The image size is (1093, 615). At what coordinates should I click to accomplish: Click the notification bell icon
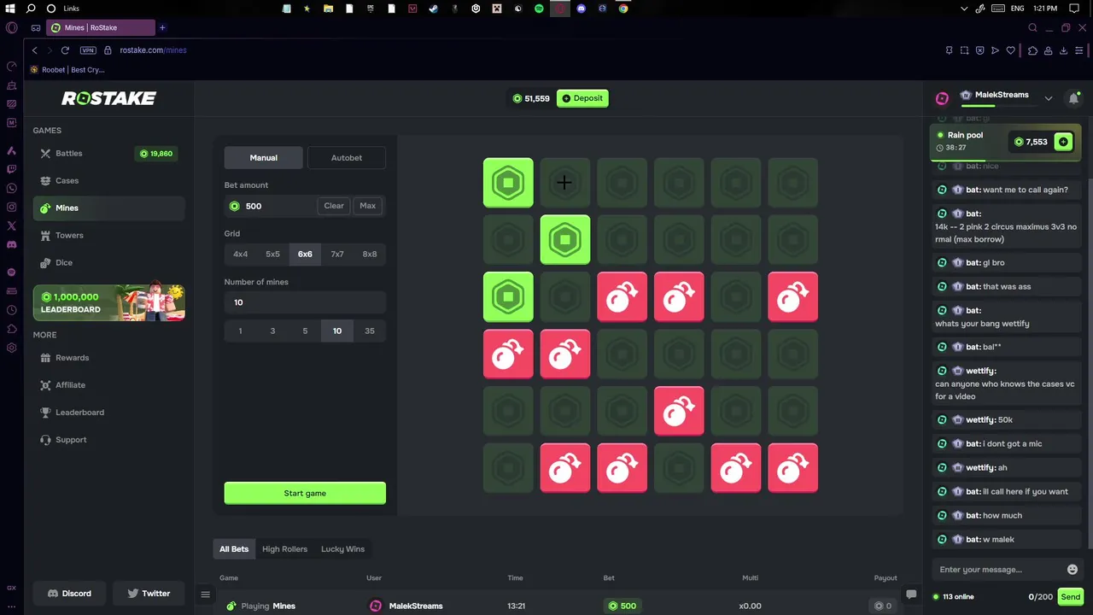tap(1073, 98)
